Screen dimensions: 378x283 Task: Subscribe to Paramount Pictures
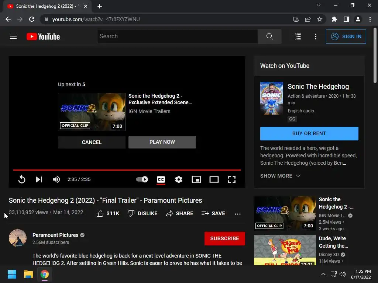click(225, 238)
